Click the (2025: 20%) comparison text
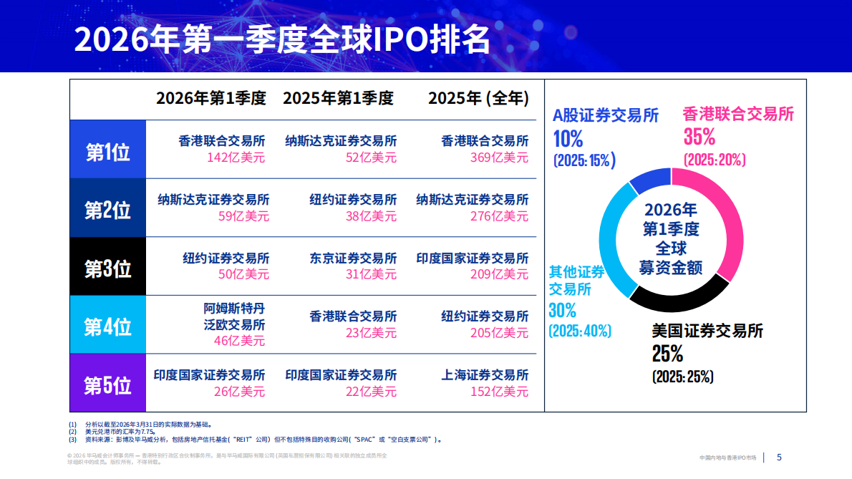The height and width of the screenshot is (479, 852). point(715,160)
